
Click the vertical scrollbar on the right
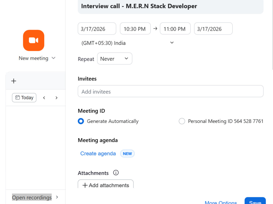272,35
